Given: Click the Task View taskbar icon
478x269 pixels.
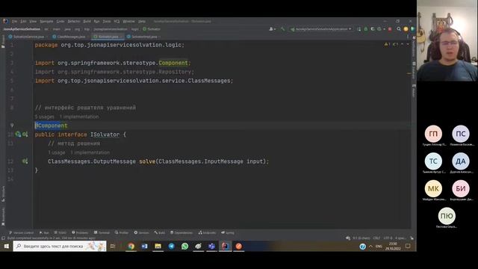Looking at the screenshot, I should click(113, 246).
